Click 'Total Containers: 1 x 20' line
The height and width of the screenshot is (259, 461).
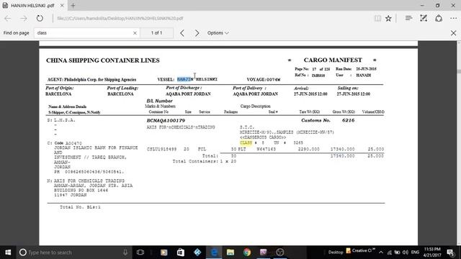tap(205, 161)
